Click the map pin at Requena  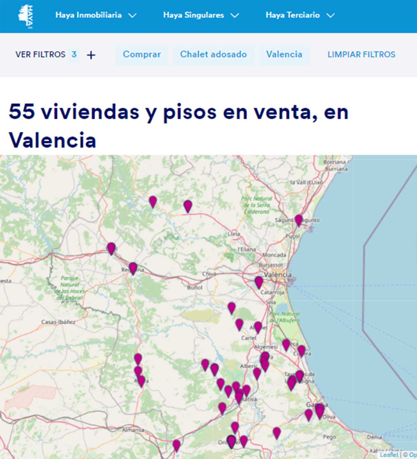pyautogui.click(x=133, y=268)
